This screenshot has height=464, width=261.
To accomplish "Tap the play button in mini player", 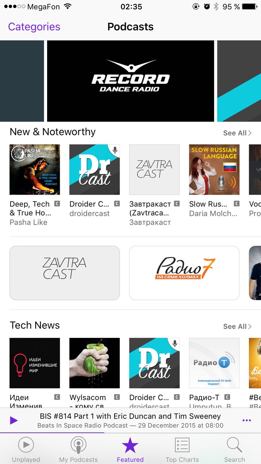I will click(x=14, y=420).
